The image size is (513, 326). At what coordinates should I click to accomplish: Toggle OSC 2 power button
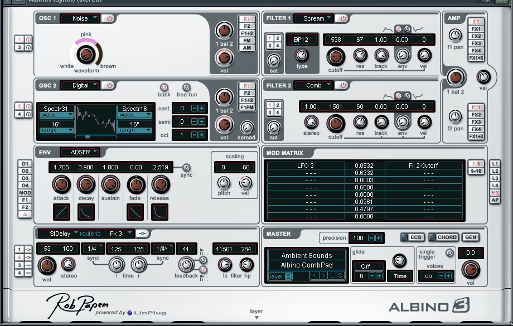109,85
